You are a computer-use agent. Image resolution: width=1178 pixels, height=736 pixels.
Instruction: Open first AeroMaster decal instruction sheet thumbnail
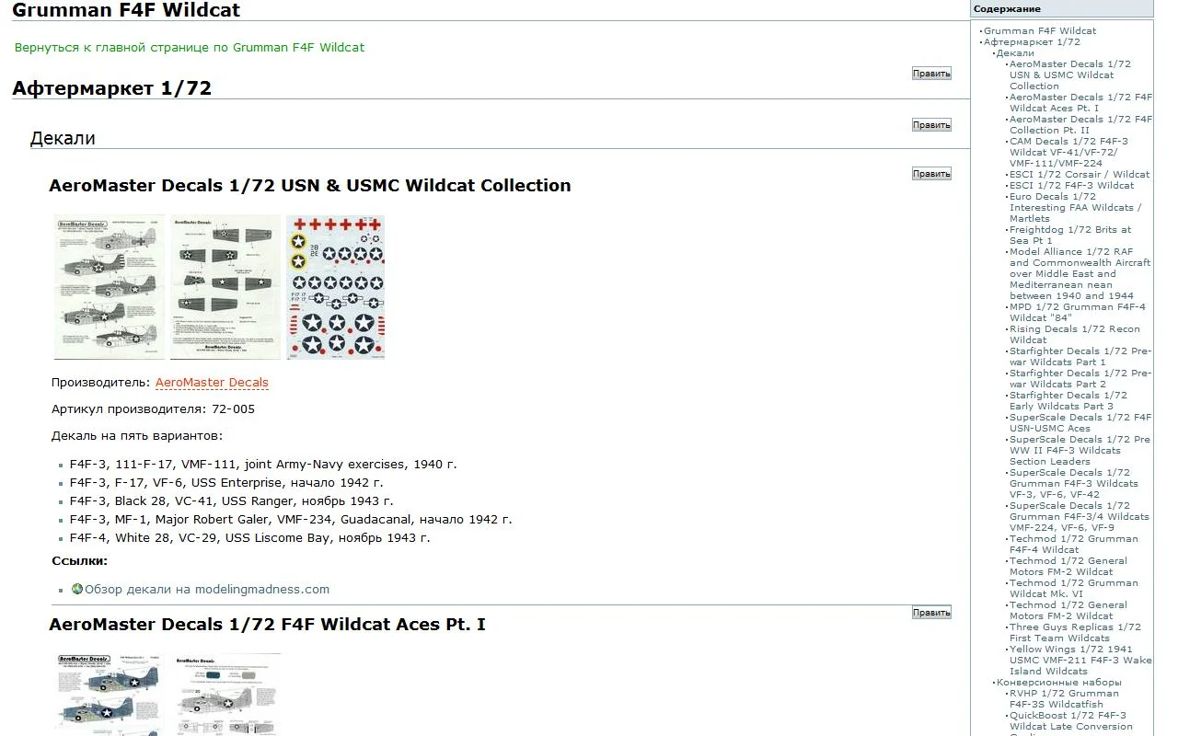click(109, 287)
